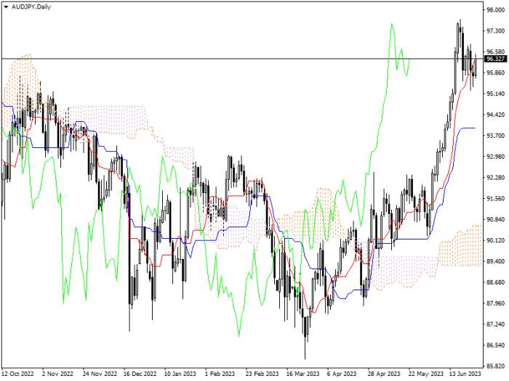
Task: Click the 95.140 price scale label
Action: [496, 94]
